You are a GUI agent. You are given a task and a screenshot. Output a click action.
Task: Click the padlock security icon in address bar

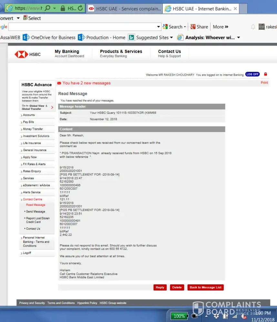pos(63,8)
